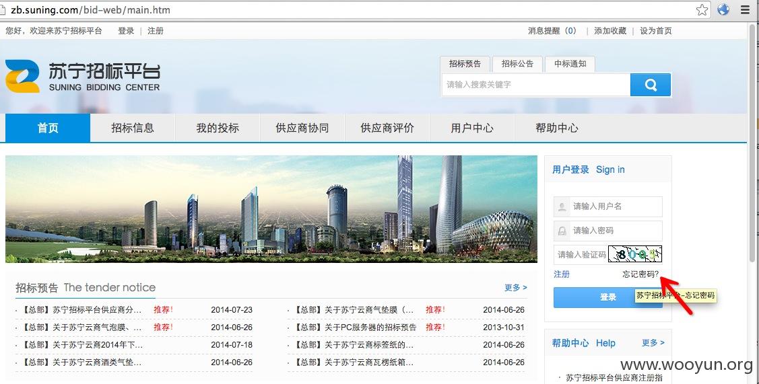Open the 我的投标 navigation item
This screenshot has height=384, width=759.
pos(218,128)
